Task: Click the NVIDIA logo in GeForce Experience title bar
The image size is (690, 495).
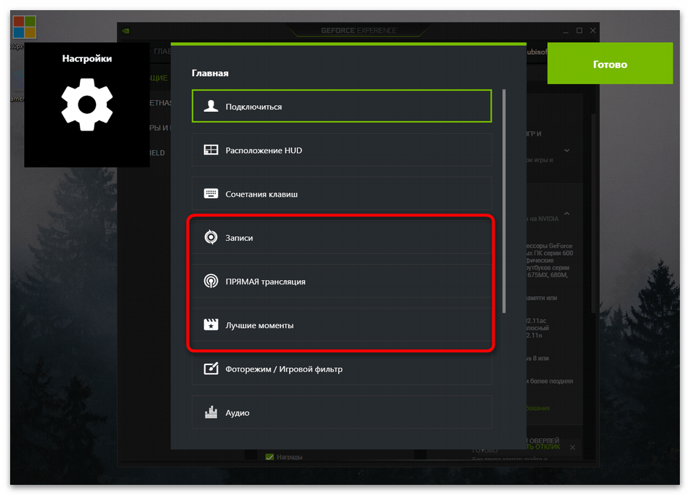Action: [x=126, y=30]
